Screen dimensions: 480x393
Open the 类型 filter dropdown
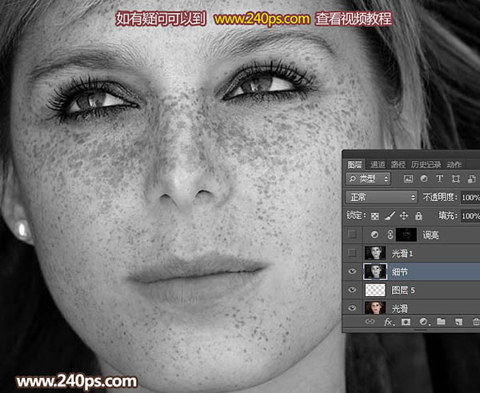pyautogui.click(x=368, y=178)
